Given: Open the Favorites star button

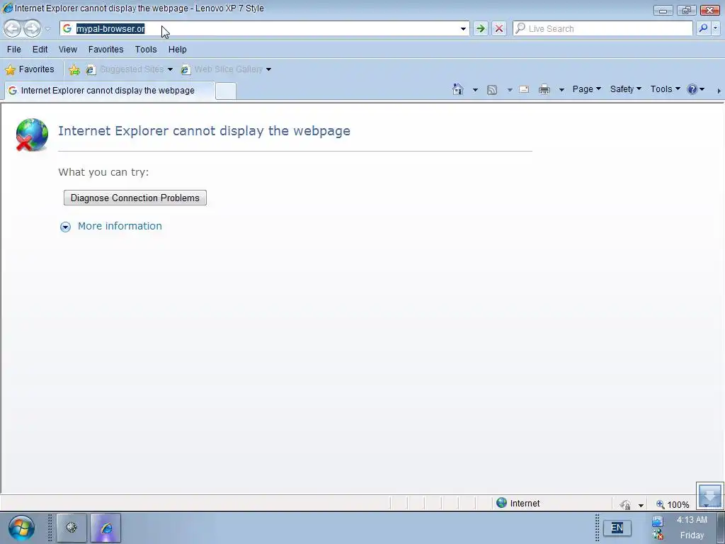Looking at the screenshot, I should (x=30, y=69).
